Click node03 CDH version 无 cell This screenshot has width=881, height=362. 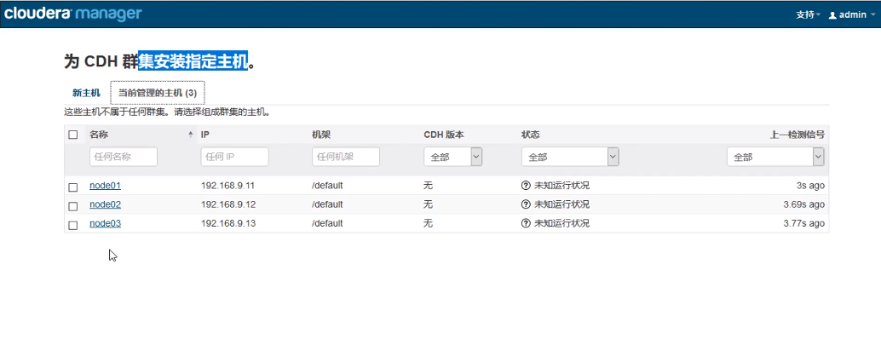[428, 223]
